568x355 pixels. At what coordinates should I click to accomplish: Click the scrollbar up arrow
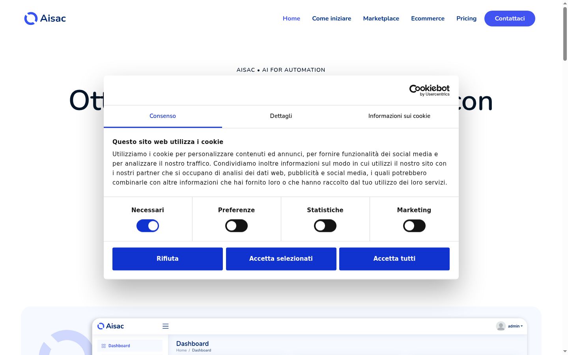pos(565,3)
